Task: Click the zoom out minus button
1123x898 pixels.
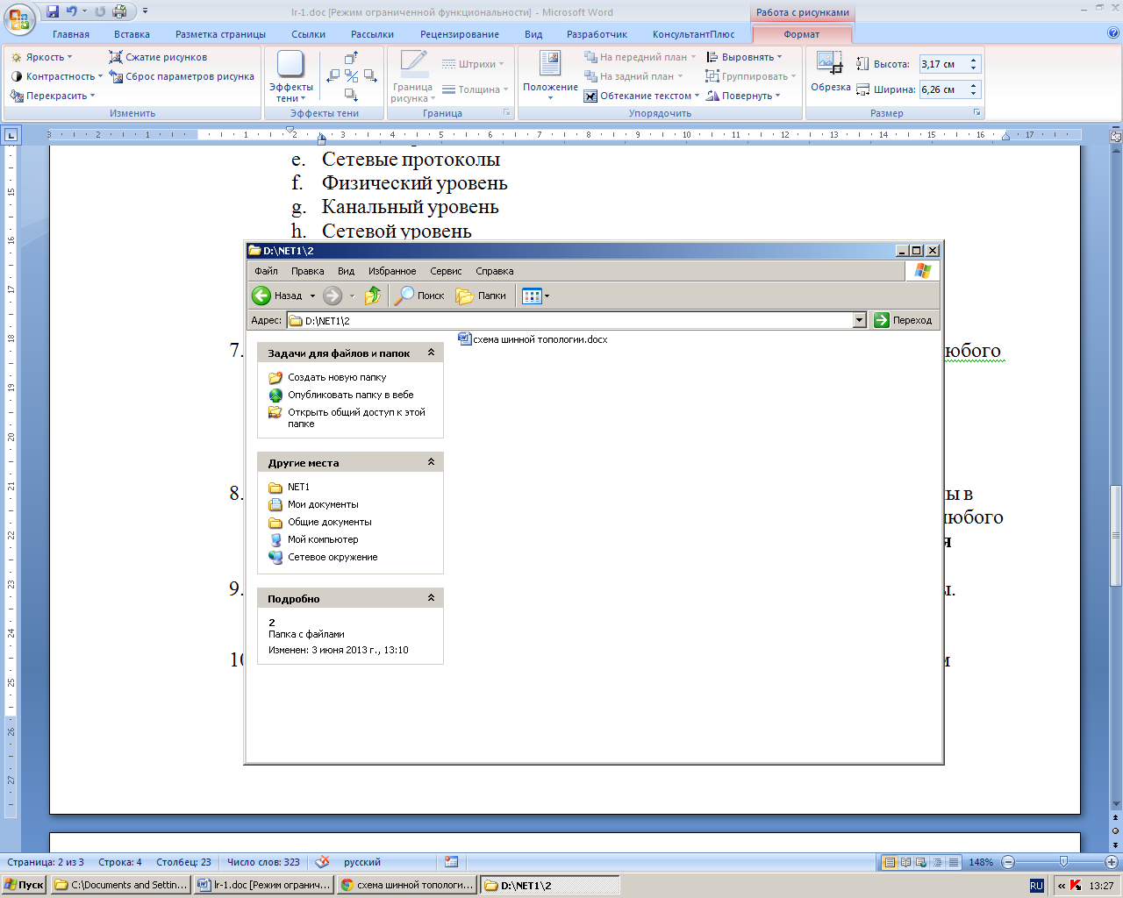Action: [x=1008, y=862]
